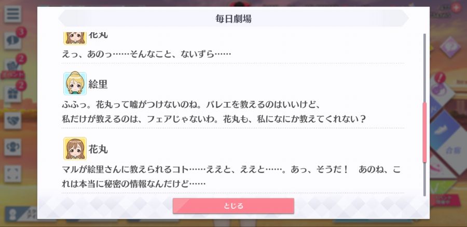Click scrollbar track below the thumb
467x227 pixels.
pyautogui.click(x=424, y=179)
